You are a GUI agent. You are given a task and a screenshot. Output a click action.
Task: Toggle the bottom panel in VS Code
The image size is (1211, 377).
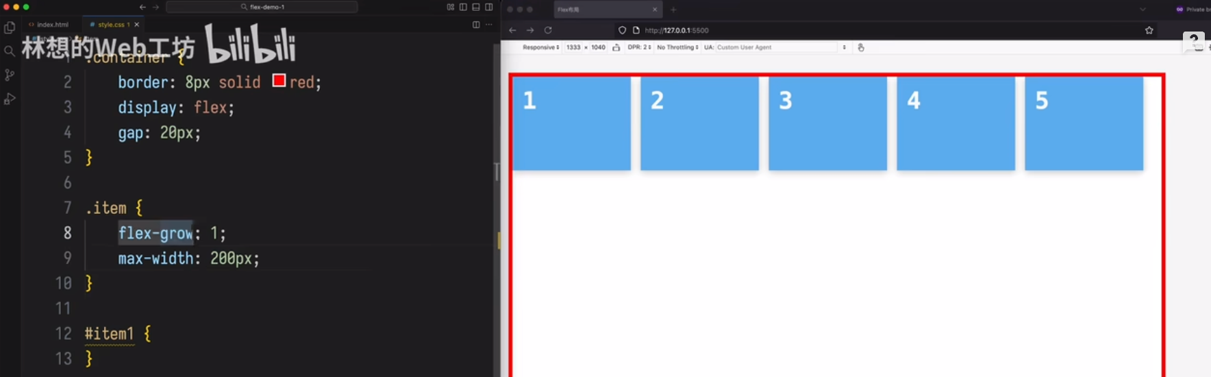coord(476,7)
